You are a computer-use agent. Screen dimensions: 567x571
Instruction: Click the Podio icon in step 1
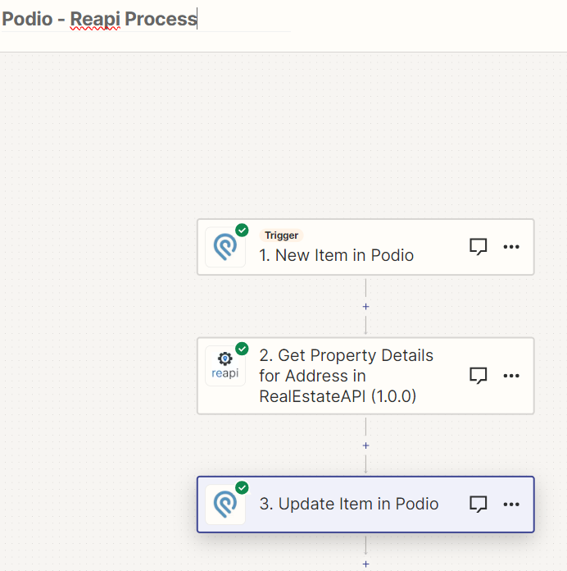pyautogui.click(x=225, y=247)
